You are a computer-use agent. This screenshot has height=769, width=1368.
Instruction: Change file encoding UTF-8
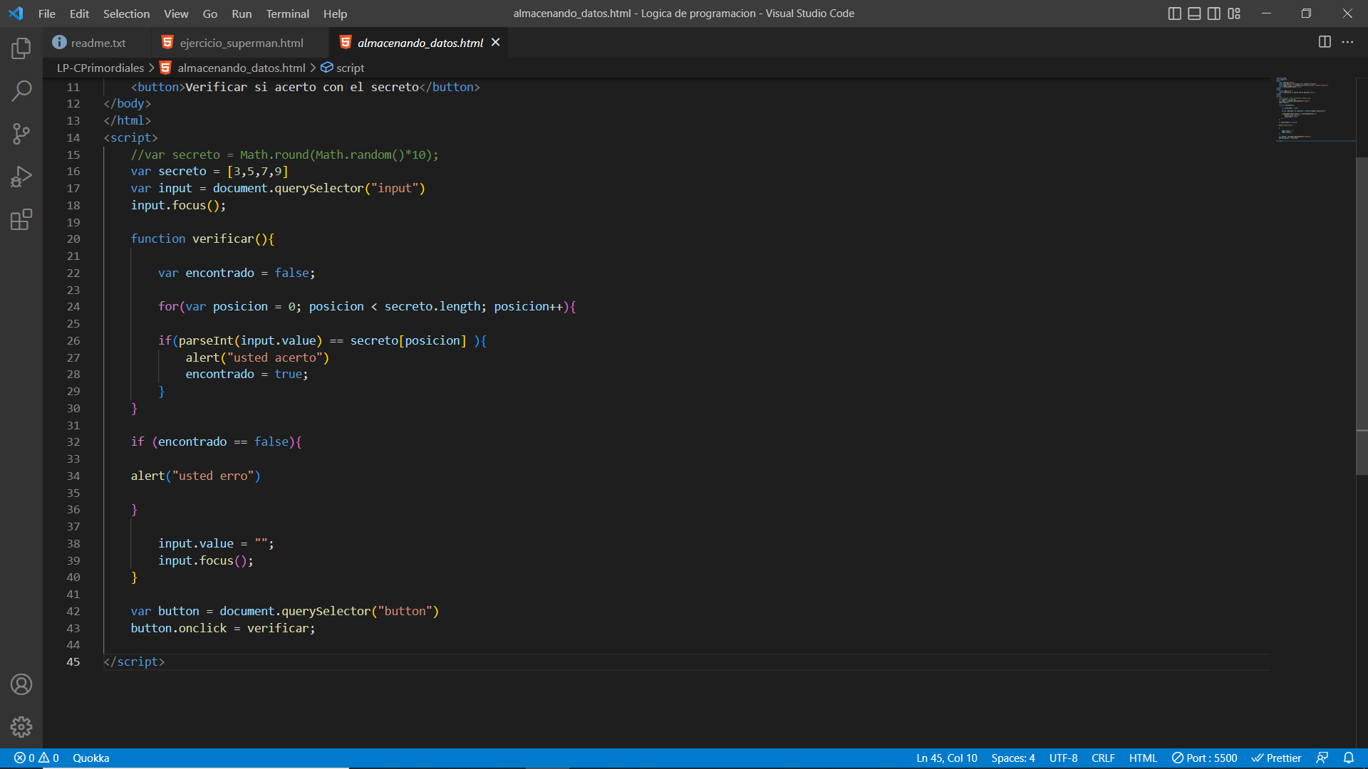[1063, 758]
